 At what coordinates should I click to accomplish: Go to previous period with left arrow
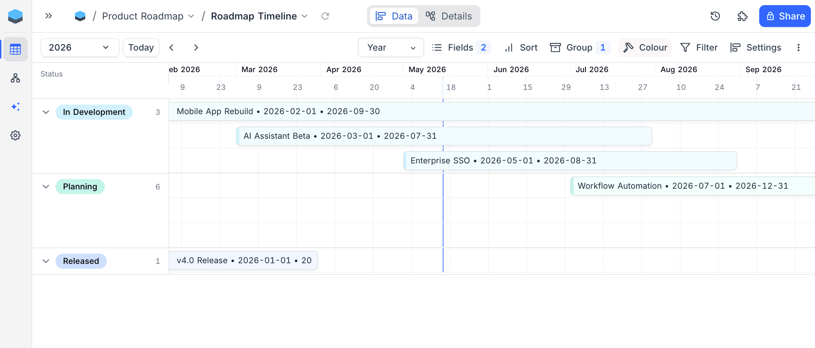point(172,48)
